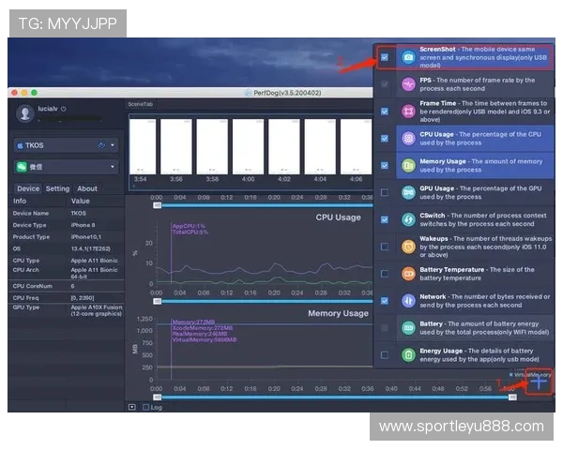Viewport: 563px width, 450px height.
Task: Click the Battery icon
Action: pyautogui.click(x=408, y=327)
